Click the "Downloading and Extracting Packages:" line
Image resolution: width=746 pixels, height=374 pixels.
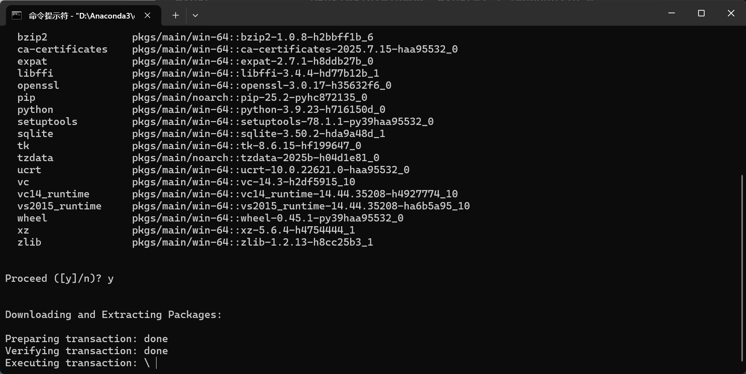[113, 315]
